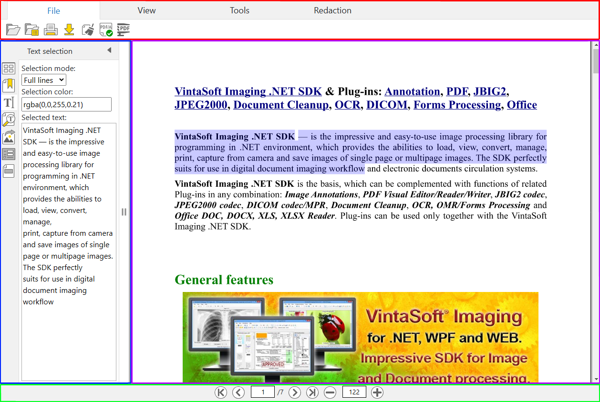This screenshot has height=402, width=600.
Task: Open the folder-with-list toolbar icon
Action: (x=32, y=30)
